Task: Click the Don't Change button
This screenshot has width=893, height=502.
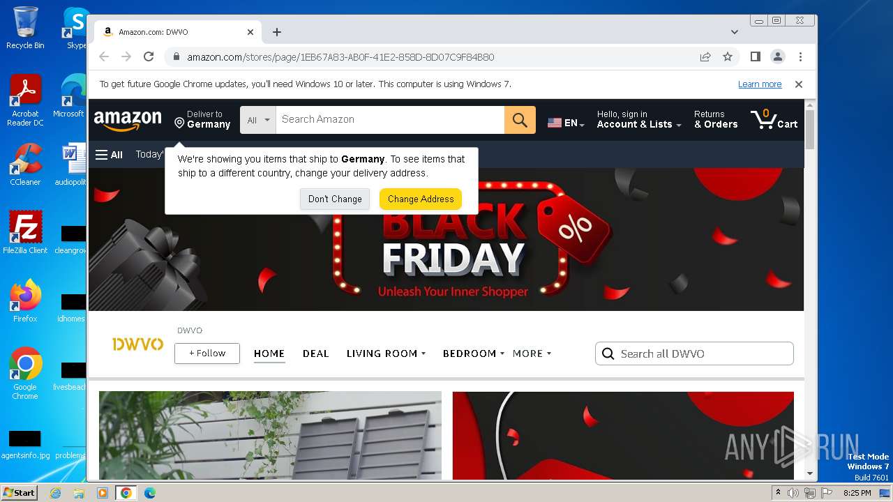Action: coord(335,199)
